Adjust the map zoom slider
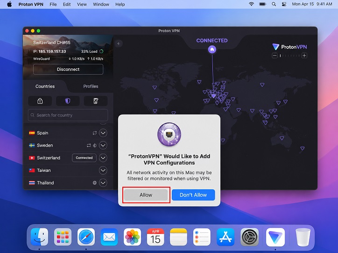The width and height of the screenshot is (338, 253). (289, 56)
